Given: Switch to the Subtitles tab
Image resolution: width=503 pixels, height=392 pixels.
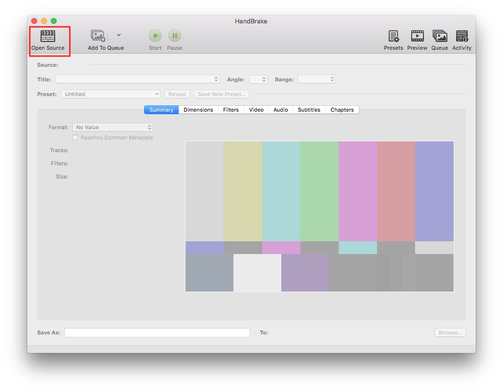Looking at the screenshot, I should [309, 110].
